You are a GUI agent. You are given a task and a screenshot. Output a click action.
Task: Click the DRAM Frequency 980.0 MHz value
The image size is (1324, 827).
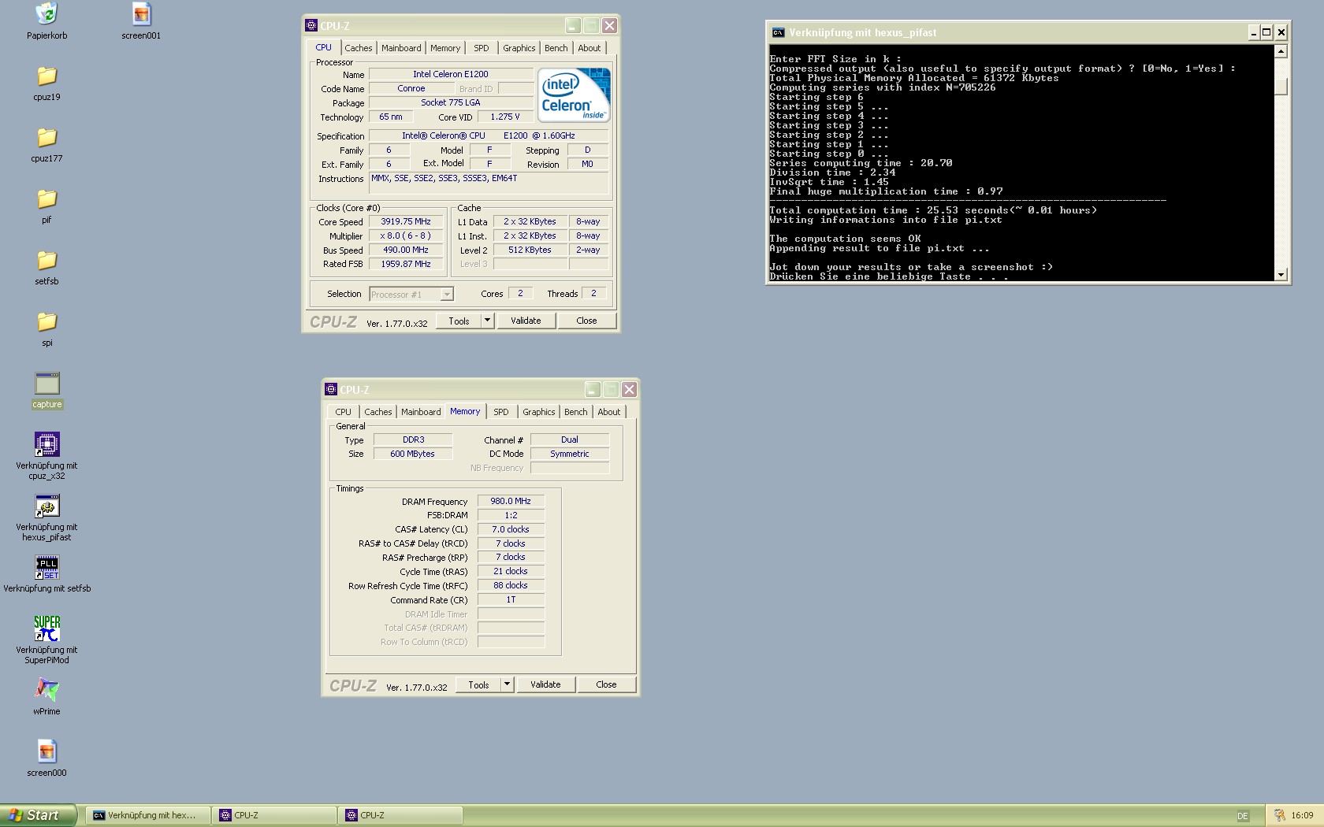(511, 501)
